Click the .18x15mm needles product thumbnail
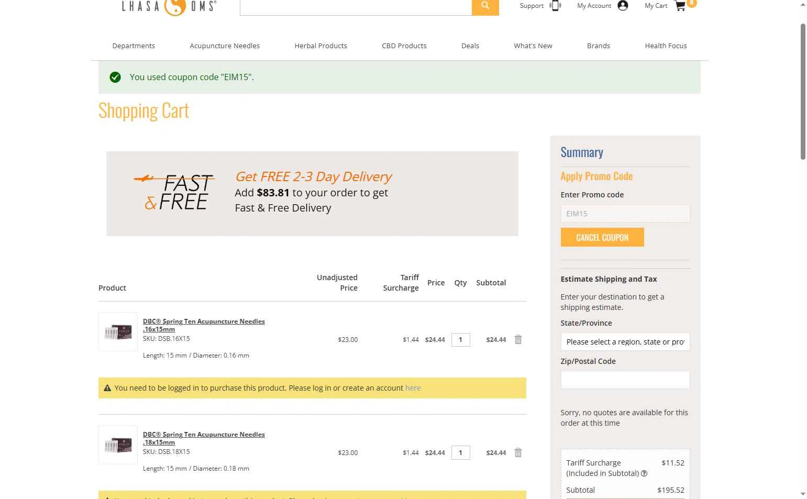 point(118,445)
